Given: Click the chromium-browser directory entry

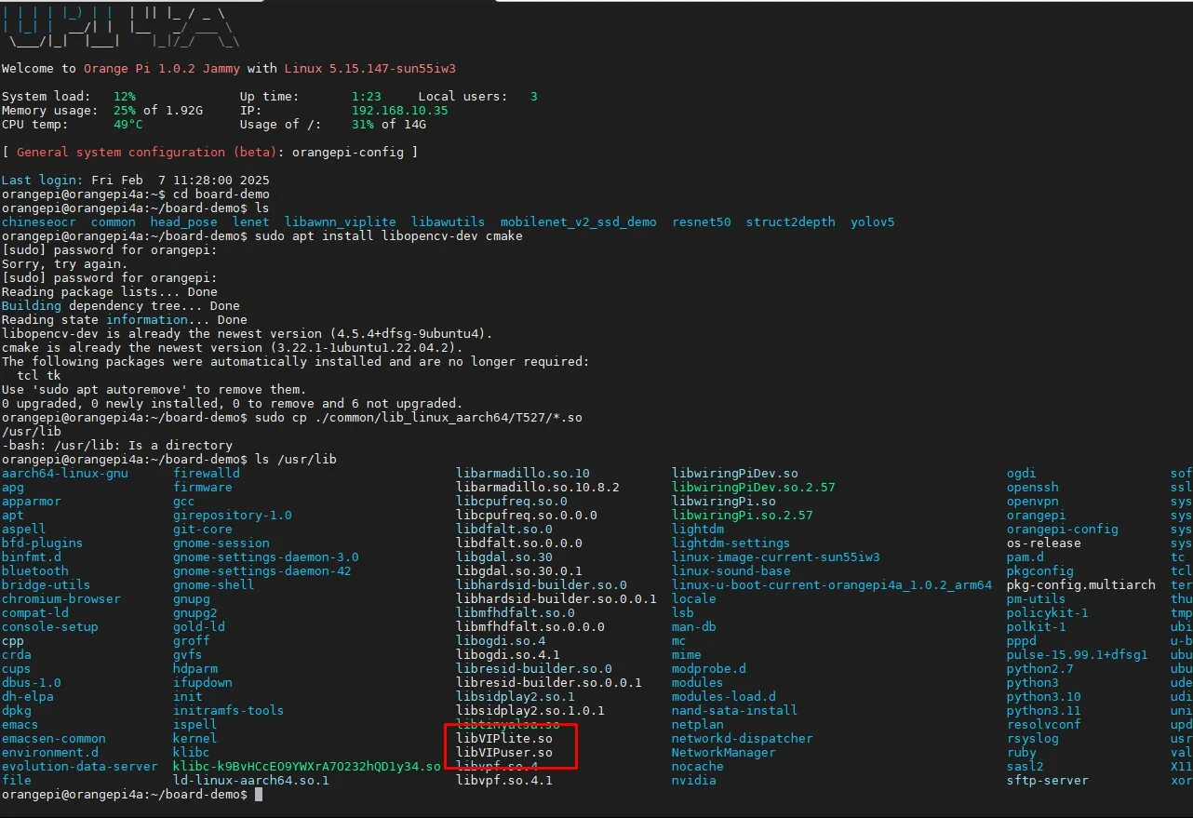Looking at the screenshot, I should [60, 598].
